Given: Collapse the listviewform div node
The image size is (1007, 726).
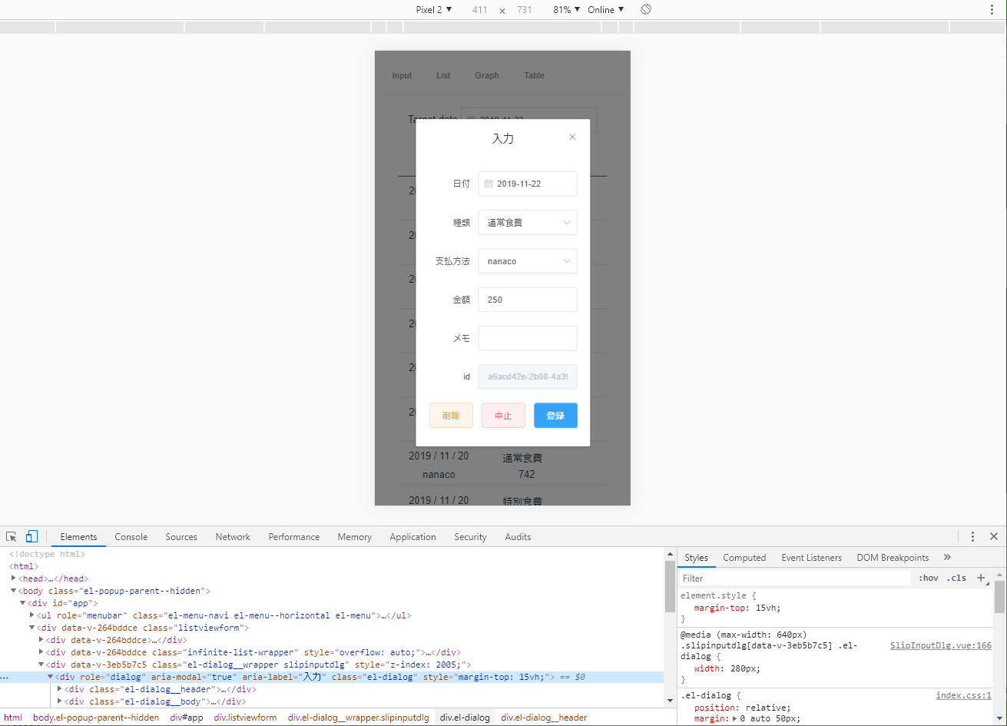Looking at the screenshot, I should [32, 628].
